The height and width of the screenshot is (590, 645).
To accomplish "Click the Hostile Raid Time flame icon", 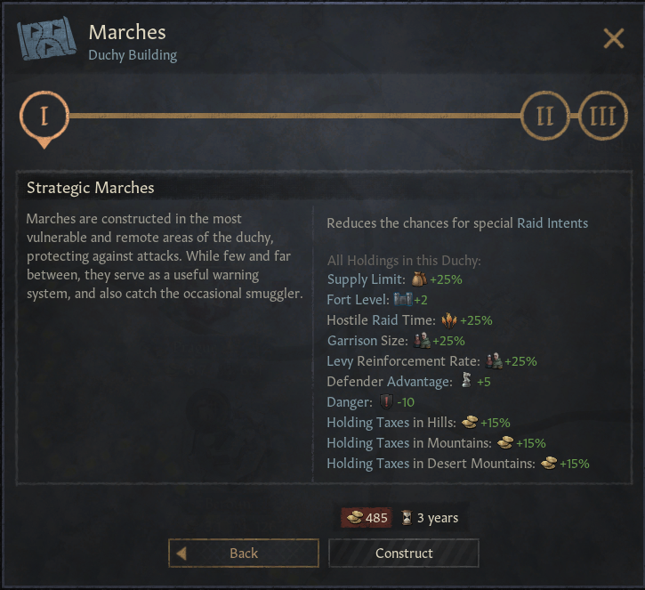I will point(448,320).
